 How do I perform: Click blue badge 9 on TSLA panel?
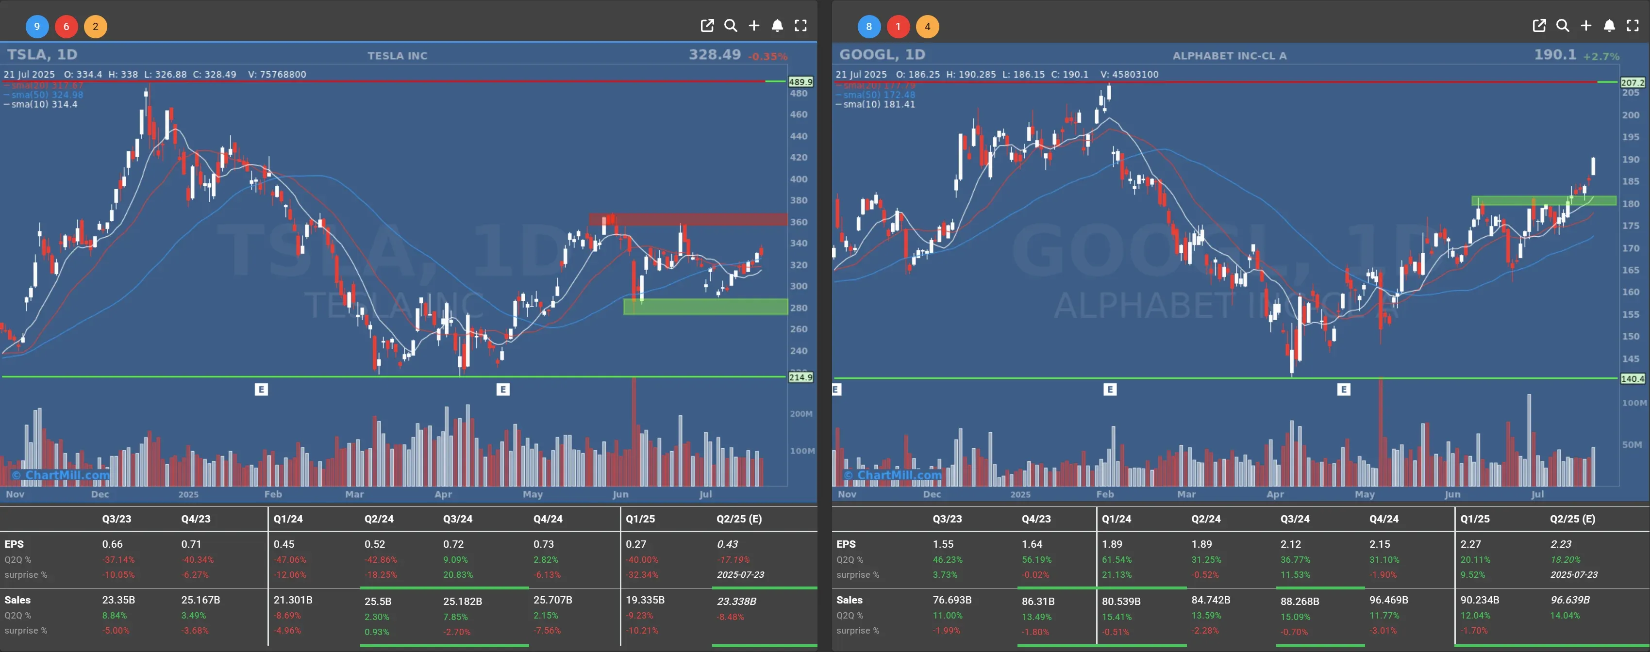[x=37, y=26]
